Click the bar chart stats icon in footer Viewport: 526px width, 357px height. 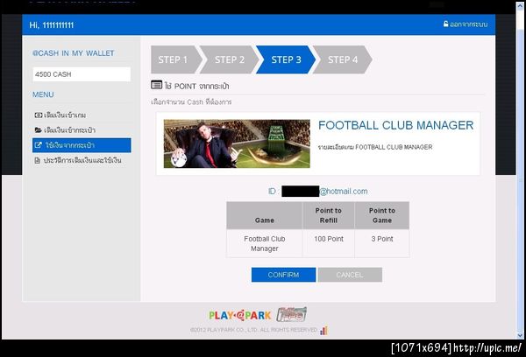(x=323, y=331)
